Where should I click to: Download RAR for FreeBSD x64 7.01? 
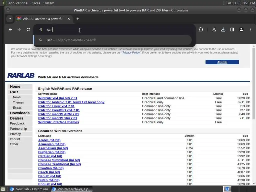tap(59, 110)
